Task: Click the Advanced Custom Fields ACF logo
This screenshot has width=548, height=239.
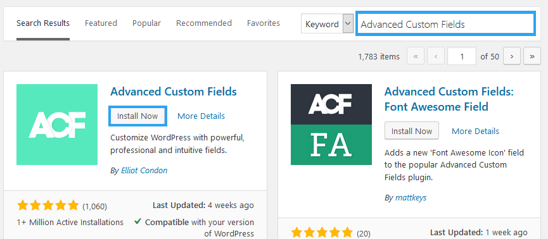Action: click(x=57, y=124)
